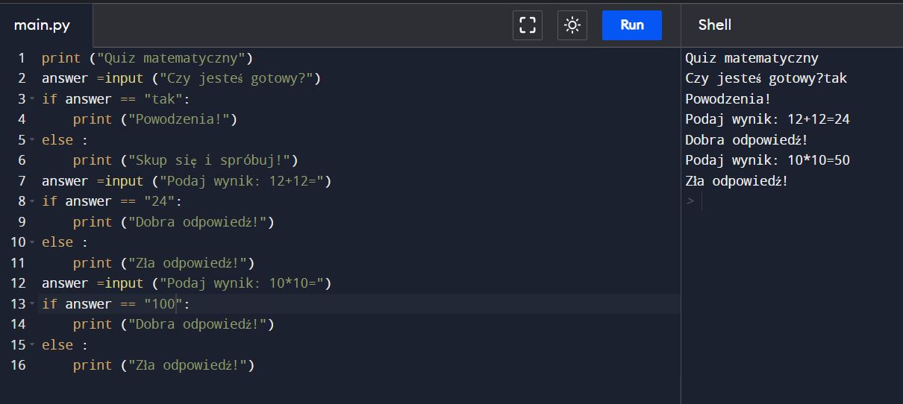Screen dimensions: 903x404
Task: Click shell output "Dobra odpowiedź!"
Action: point(746,140)
